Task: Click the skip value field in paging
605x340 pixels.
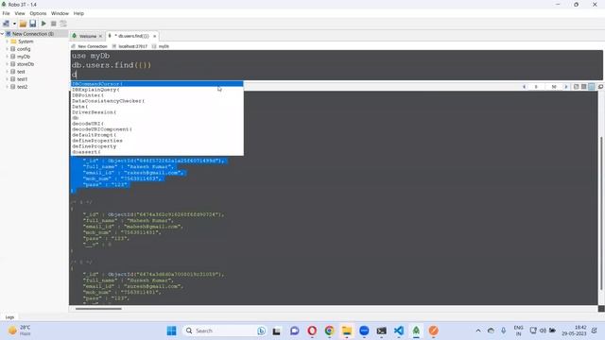Action: click(x=536, y=87)
